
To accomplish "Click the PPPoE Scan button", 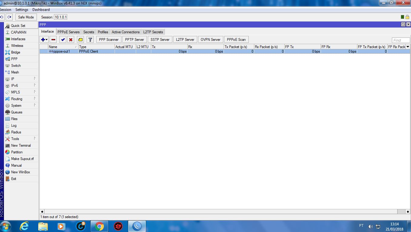I will (236, 40).
